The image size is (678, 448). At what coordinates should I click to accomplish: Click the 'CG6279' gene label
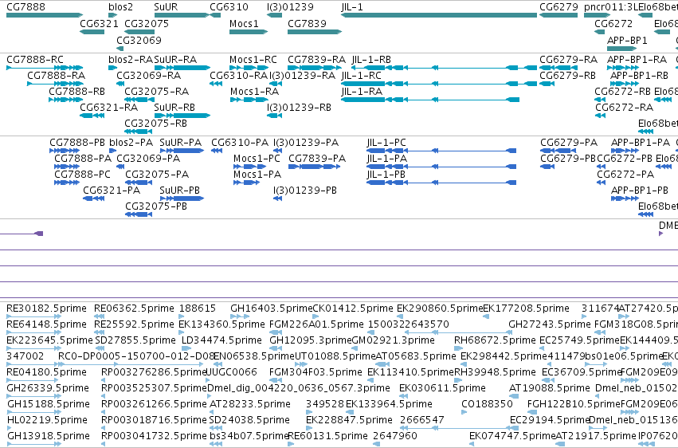pos(558,7)
